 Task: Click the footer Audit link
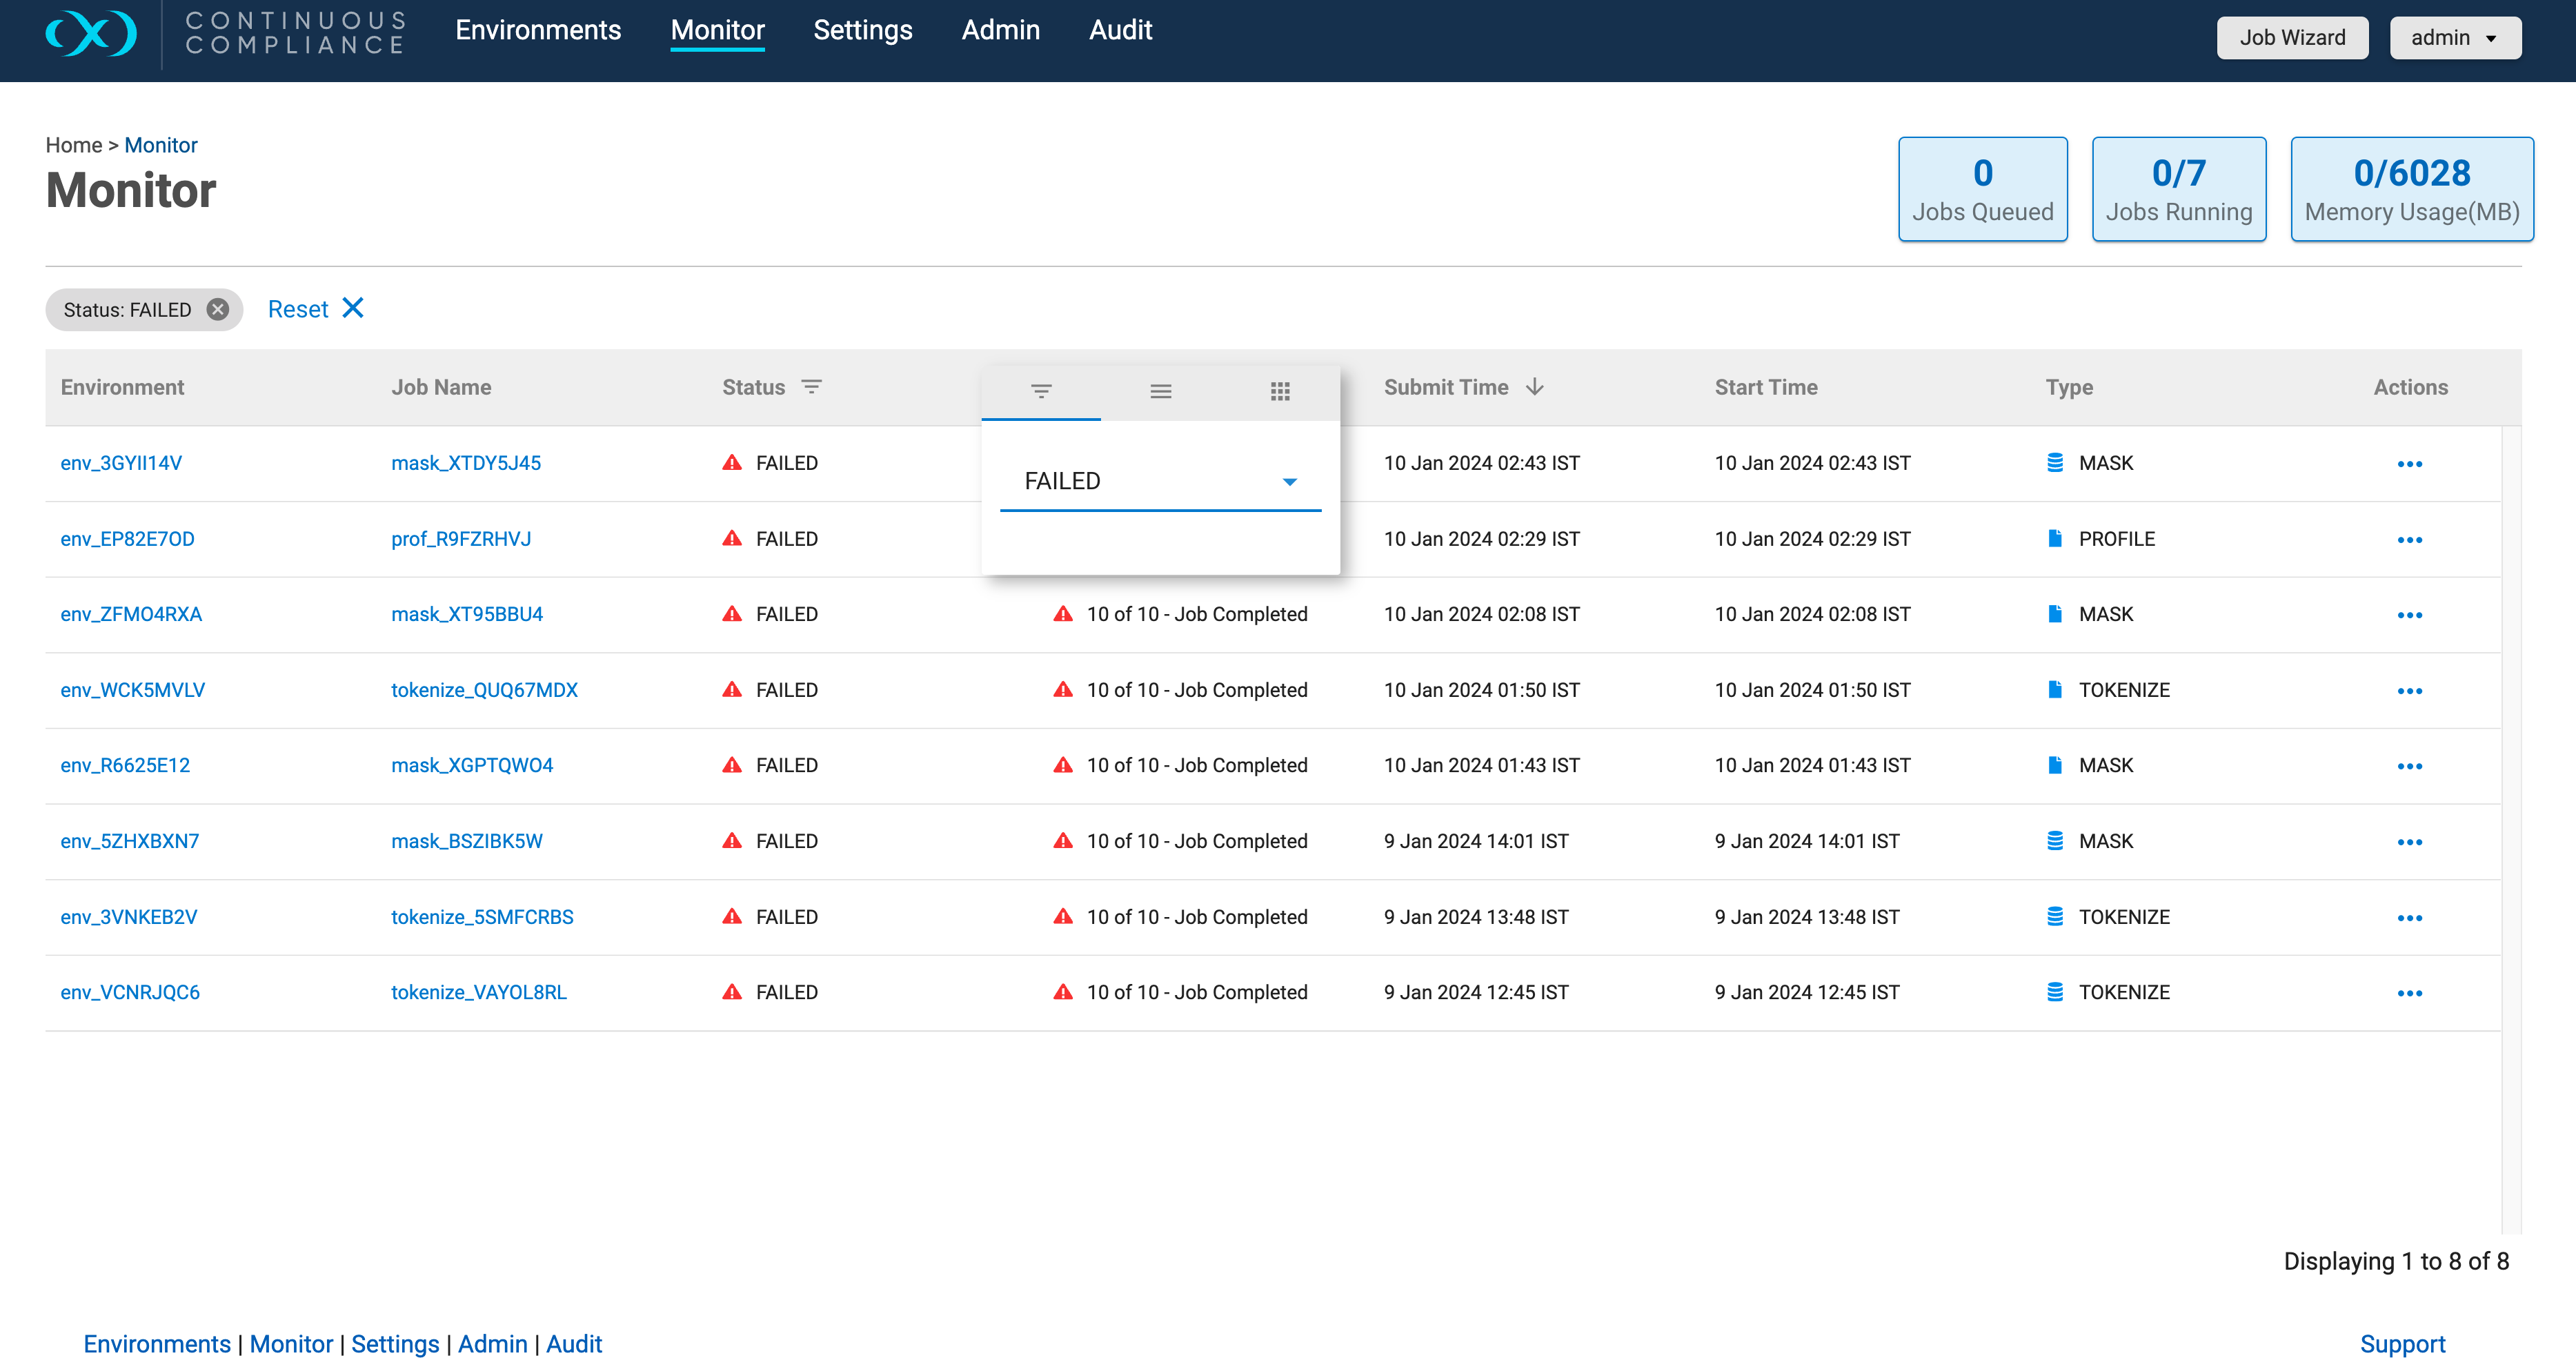coord(574,1344)
